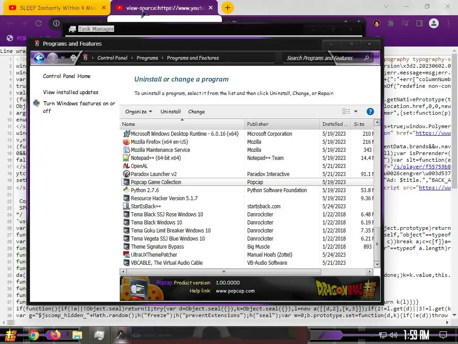Open the Organize dropdown
This screenshot has height=344, width=458.
click(139, 112)
